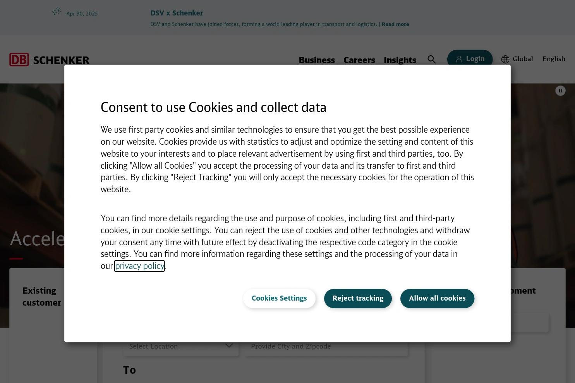Open Cookies Settings
Screen dimensions: 575x383
[279, 298]
